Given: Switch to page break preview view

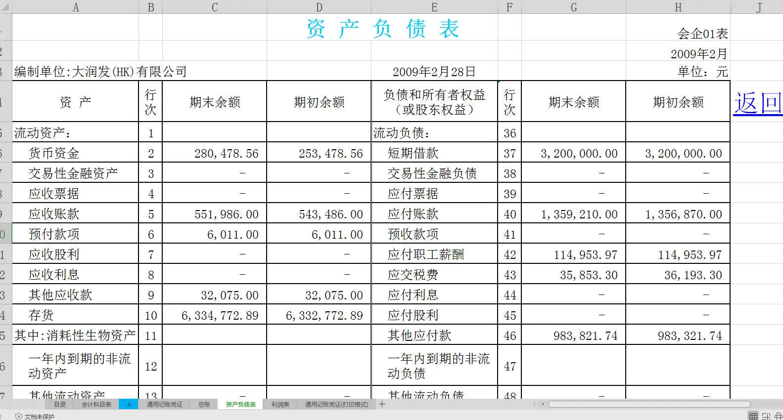Looking at the screenshot, I should pyautogui.click(x=766, y=416).
